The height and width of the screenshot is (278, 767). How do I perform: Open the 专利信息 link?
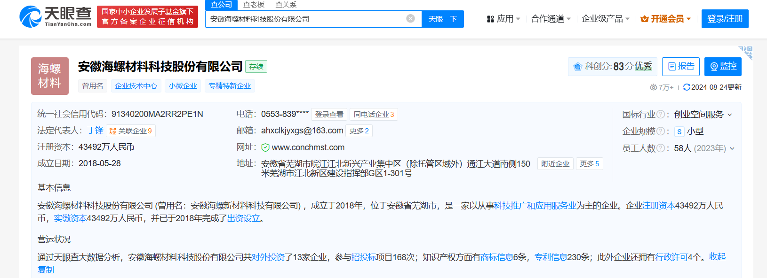click(551, 257)
